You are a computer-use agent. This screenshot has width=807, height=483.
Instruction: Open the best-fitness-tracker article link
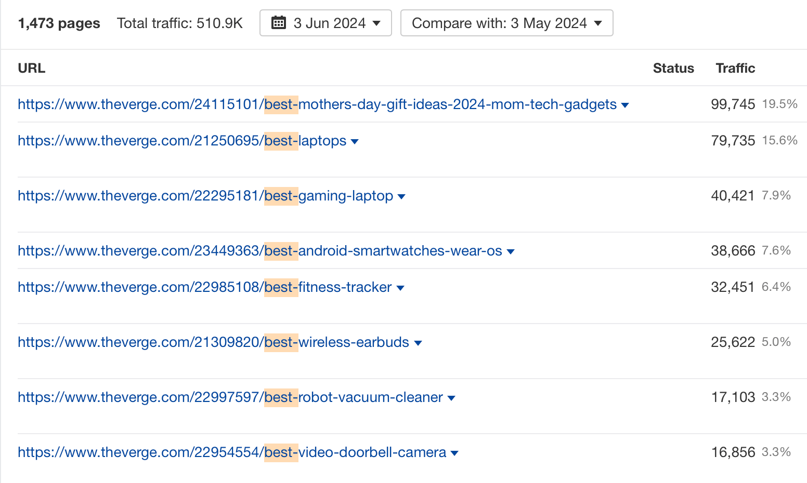[x=204, y=287]
